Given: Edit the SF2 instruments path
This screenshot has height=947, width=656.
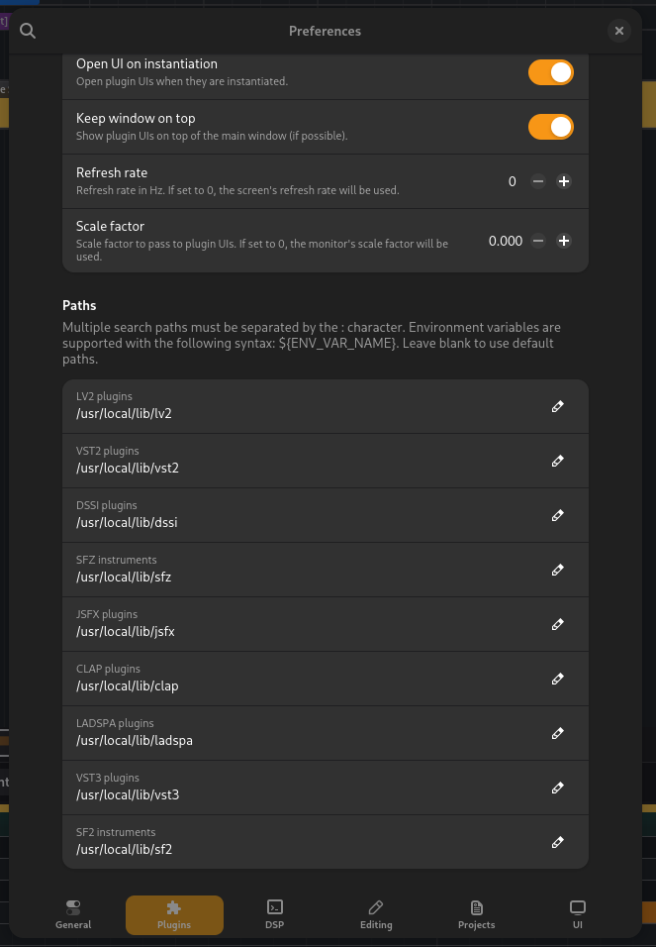Looking at the screenshot, I should click(x=558, y=842).
